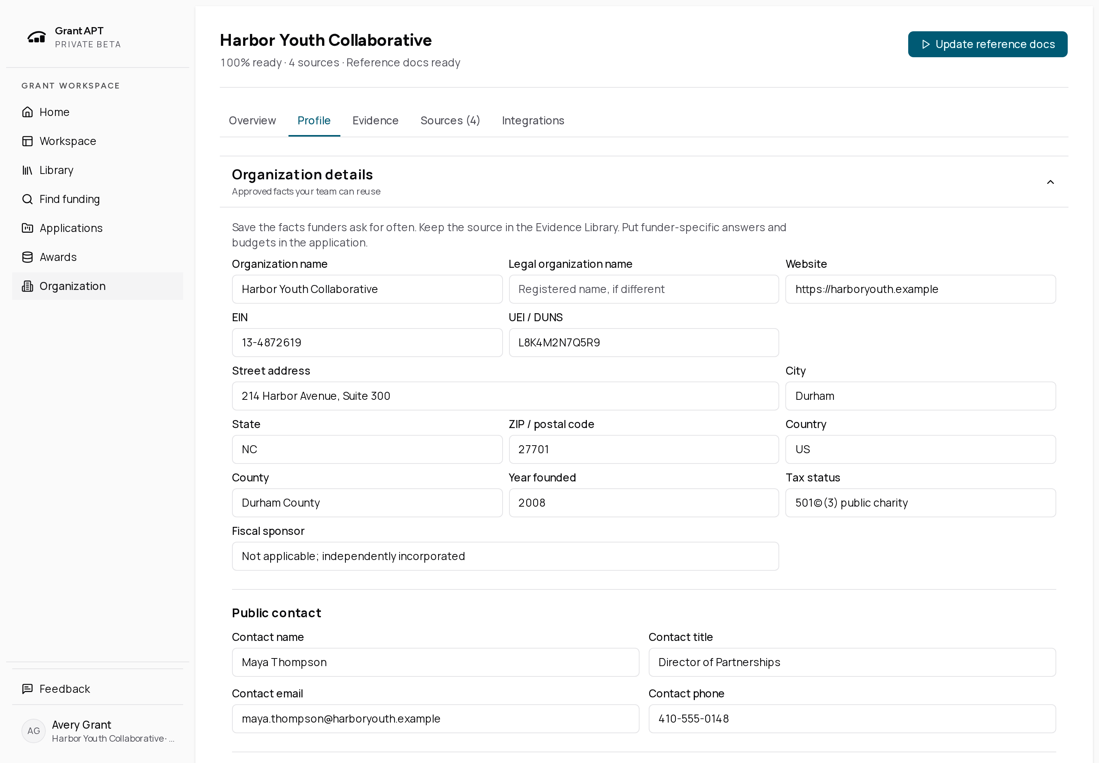Click Update reference docs button

[988, 45]
